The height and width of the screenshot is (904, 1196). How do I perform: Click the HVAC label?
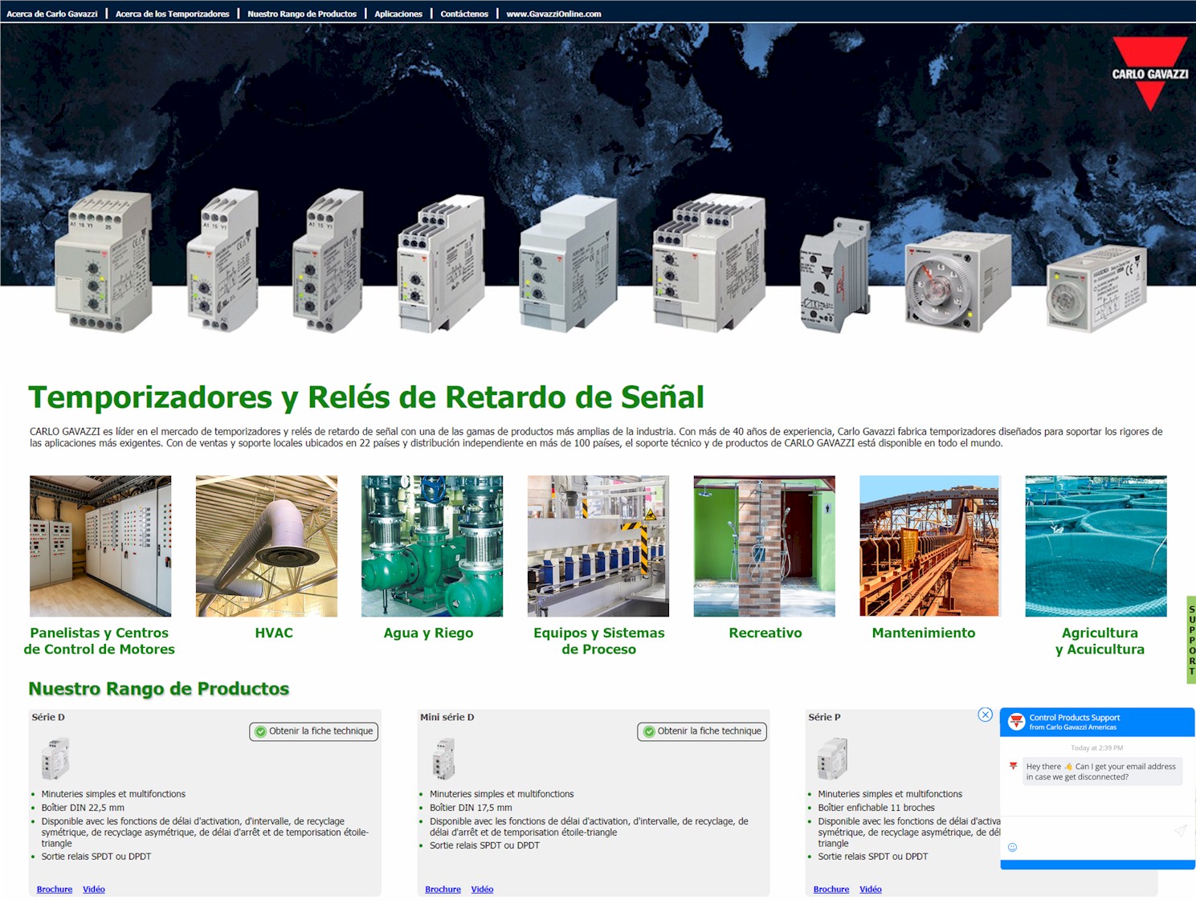pos(274,633)
